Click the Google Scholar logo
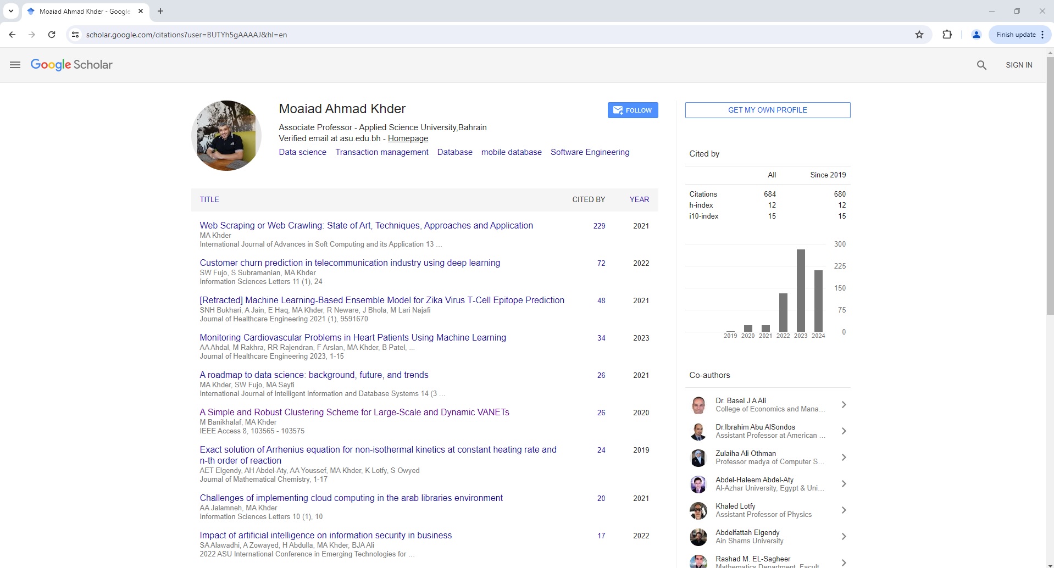The height and width of the screenshot is (568, 1054). tap(71, 65)
